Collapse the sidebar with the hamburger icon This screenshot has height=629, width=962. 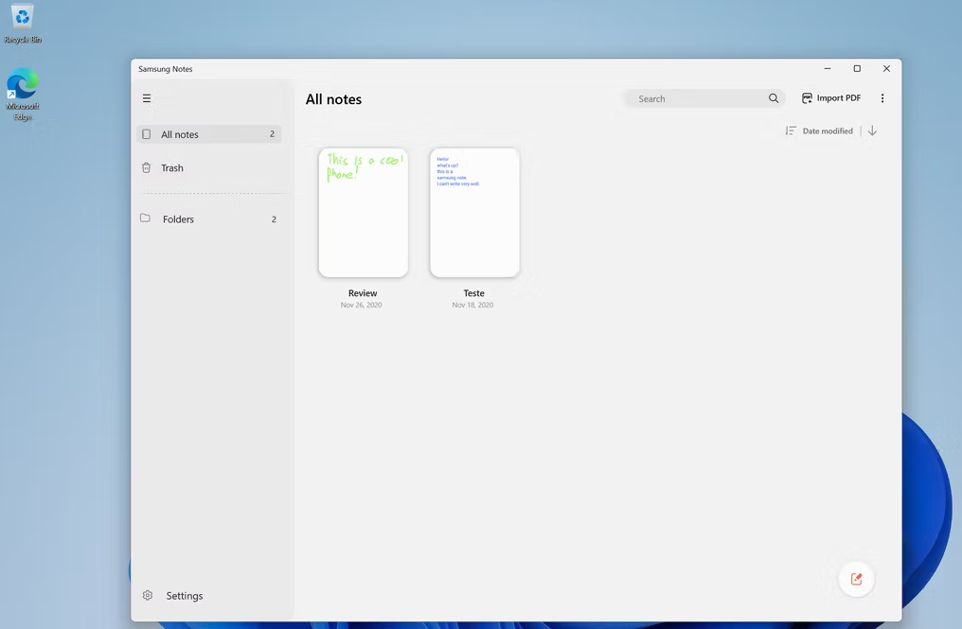pyautogui.click(x=147, y=98)
